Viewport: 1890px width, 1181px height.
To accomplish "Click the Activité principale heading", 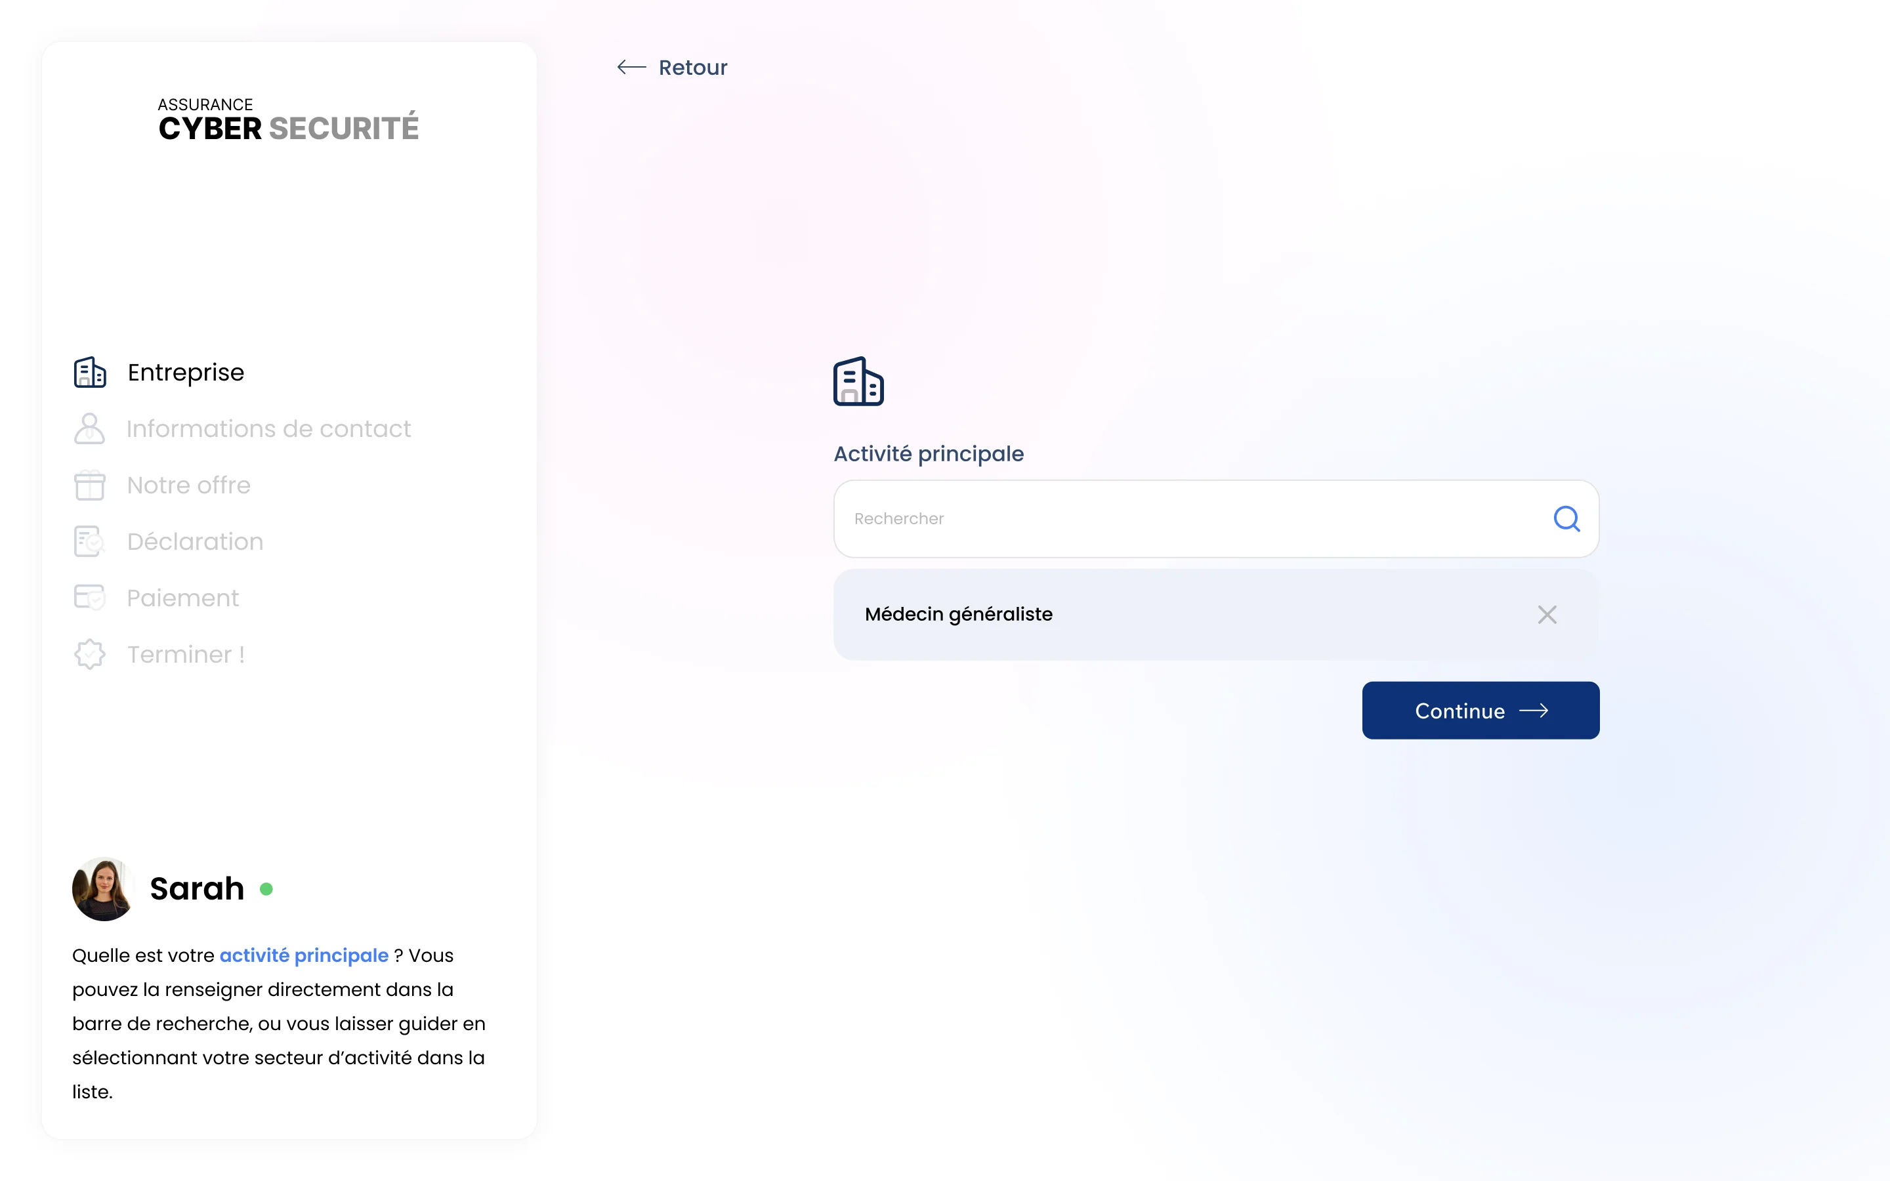I will (929, 454).
